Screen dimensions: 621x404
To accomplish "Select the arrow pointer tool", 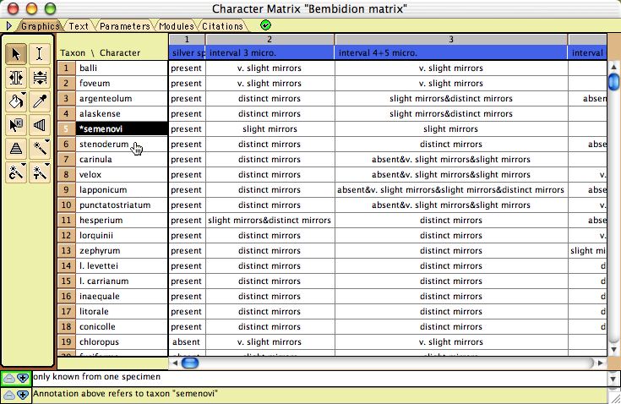I will coord(15,54).
